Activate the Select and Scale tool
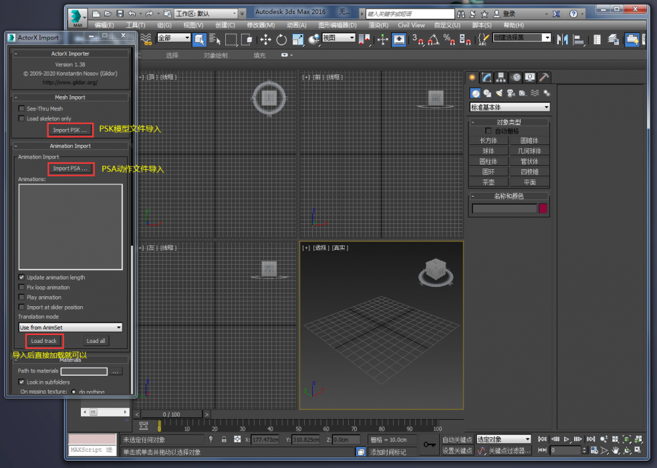The image size is (657, 468). click(x=297, y=40)
